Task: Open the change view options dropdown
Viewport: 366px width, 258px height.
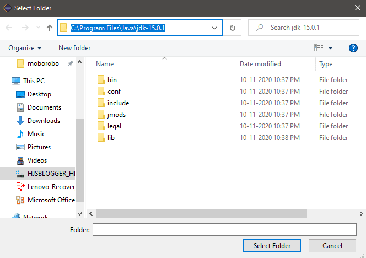Action: [330, 48]
